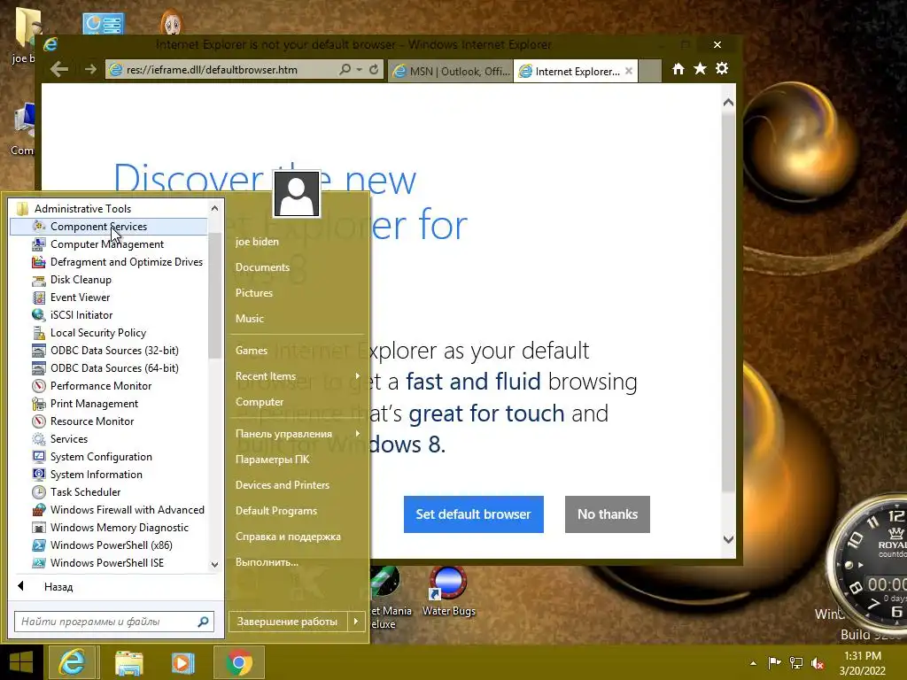Click the Windows Memory Diagnostic icon
Viewport: 907px width, 680px height.
click(39, 528)
